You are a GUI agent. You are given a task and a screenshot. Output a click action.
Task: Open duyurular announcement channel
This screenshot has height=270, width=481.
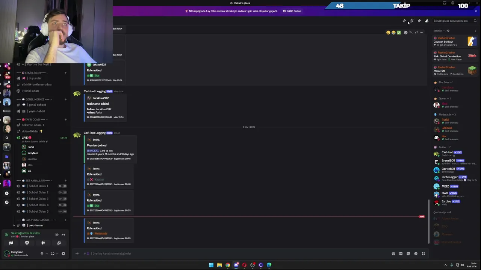pos(41,78)
